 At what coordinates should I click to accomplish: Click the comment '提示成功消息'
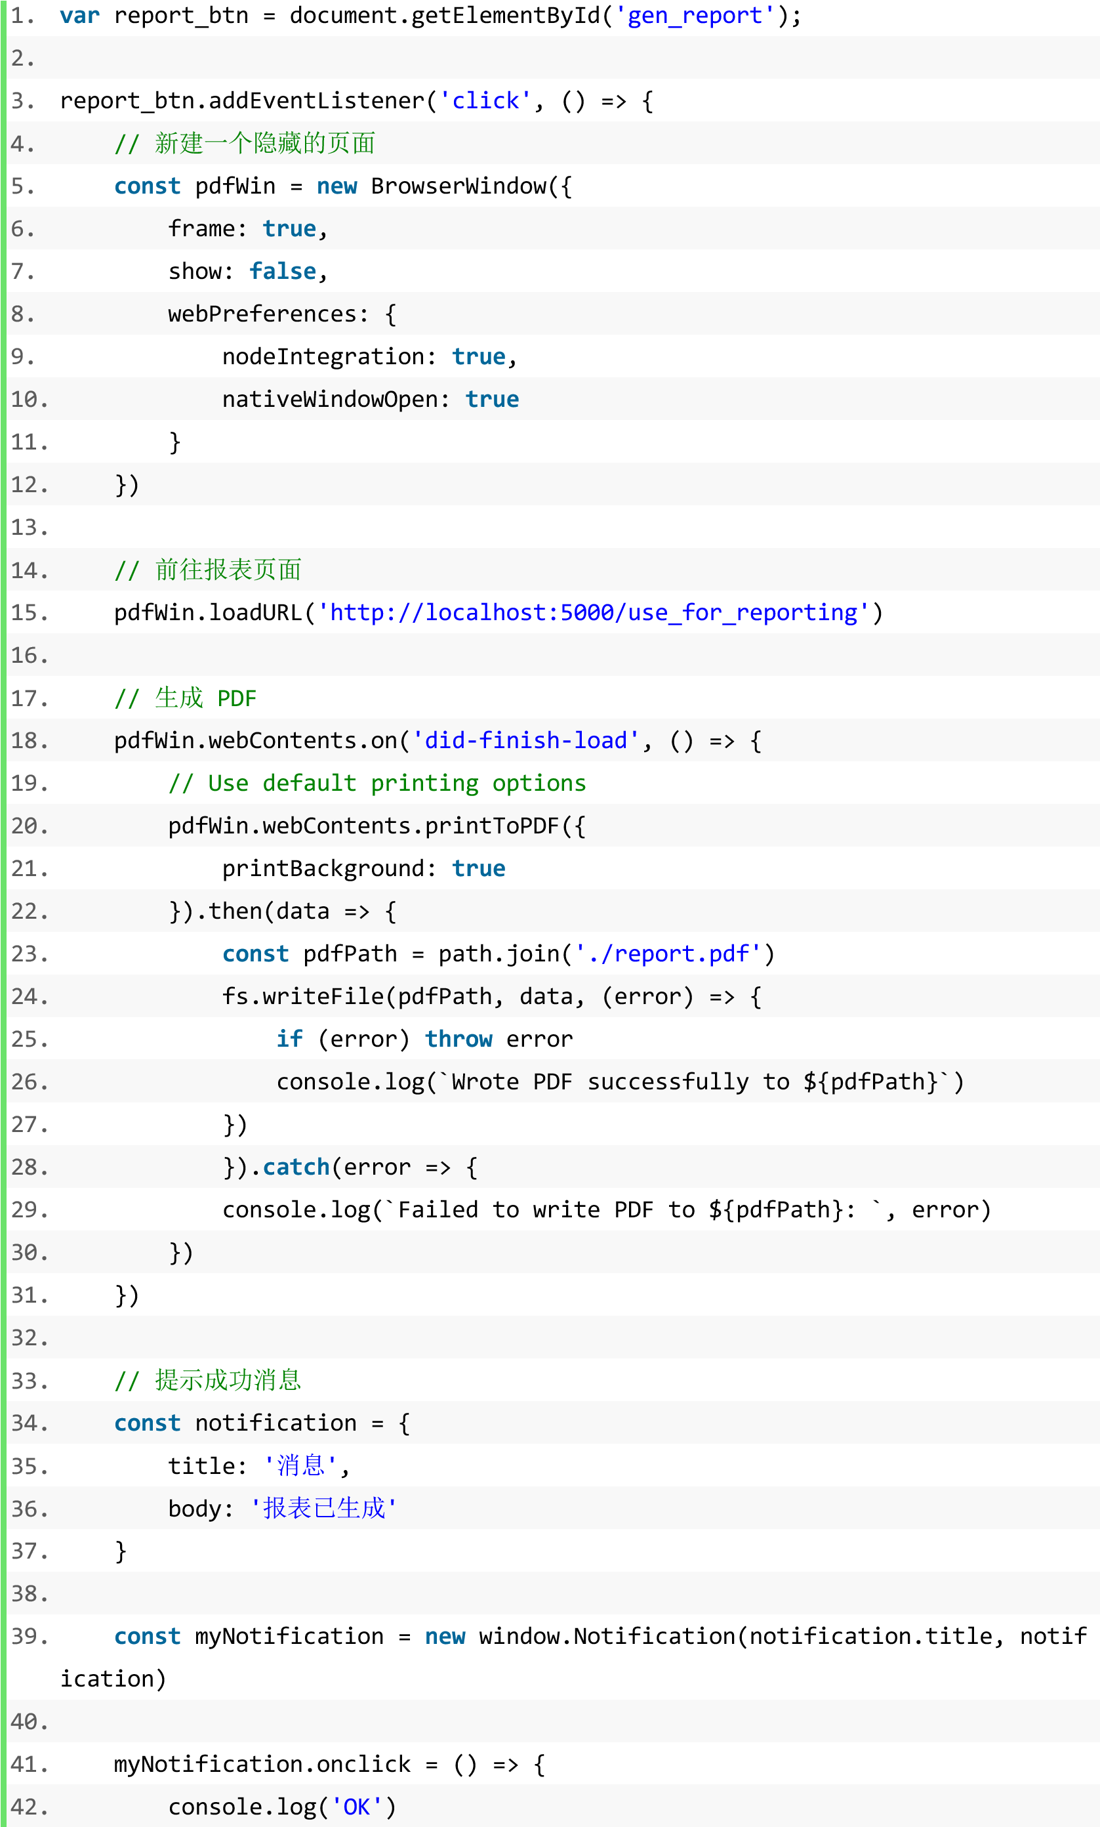tap(207, 1381)
